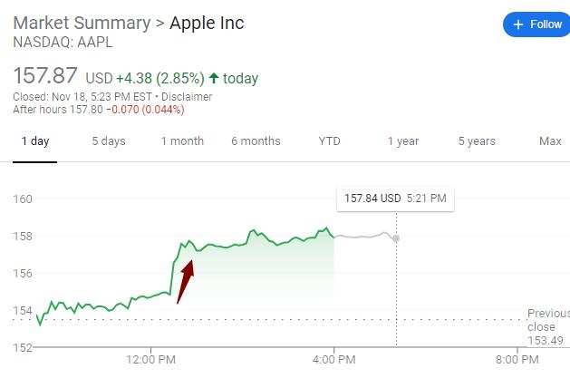Image resolution: width=570 pixels, height=378 pixels.
Task: Click the 12:00 PM time axis label
Action: (x=151, y=359)
